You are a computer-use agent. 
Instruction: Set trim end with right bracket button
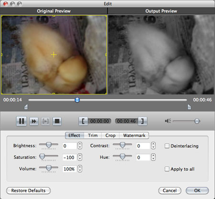(x=142, y=121)
